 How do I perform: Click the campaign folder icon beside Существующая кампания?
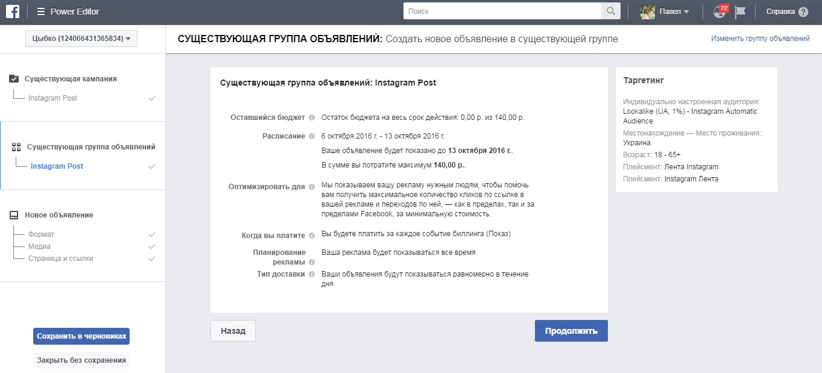coord(14,78)
